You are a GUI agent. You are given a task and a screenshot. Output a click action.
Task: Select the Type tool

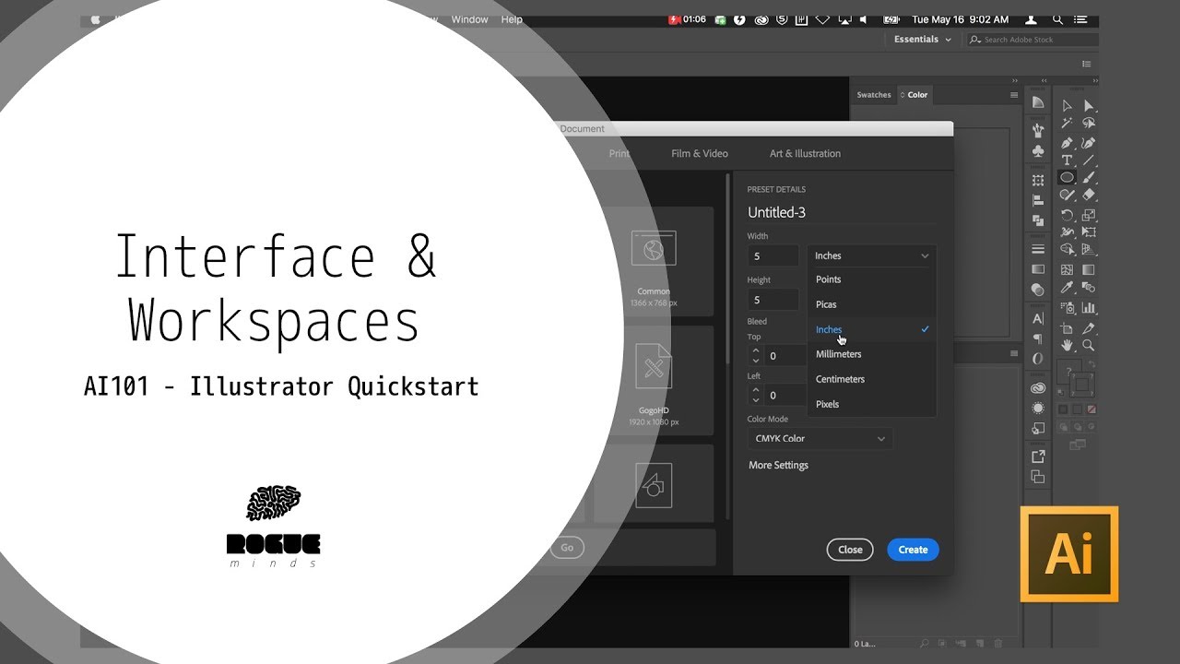pyautogui.click(x=1067, y=160)
